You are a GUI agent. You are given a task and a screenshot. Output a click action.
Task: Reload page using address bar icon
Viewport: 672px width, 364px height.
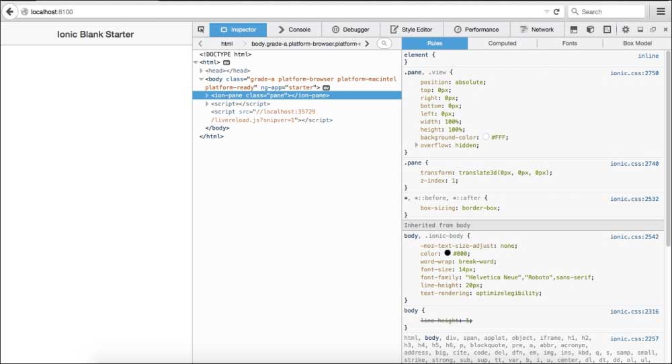point(556,11)
